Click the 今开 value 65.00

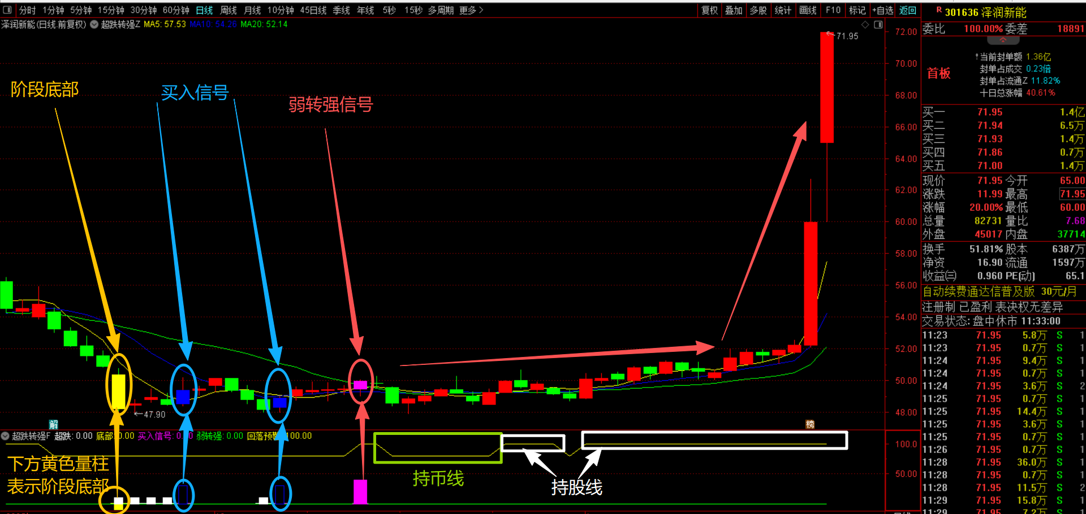tap(1072, 181)
